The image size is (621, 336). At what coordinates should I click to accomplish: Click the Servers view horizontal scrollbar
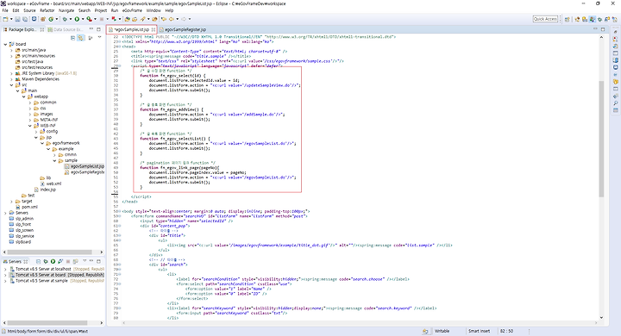coord(47,323)
